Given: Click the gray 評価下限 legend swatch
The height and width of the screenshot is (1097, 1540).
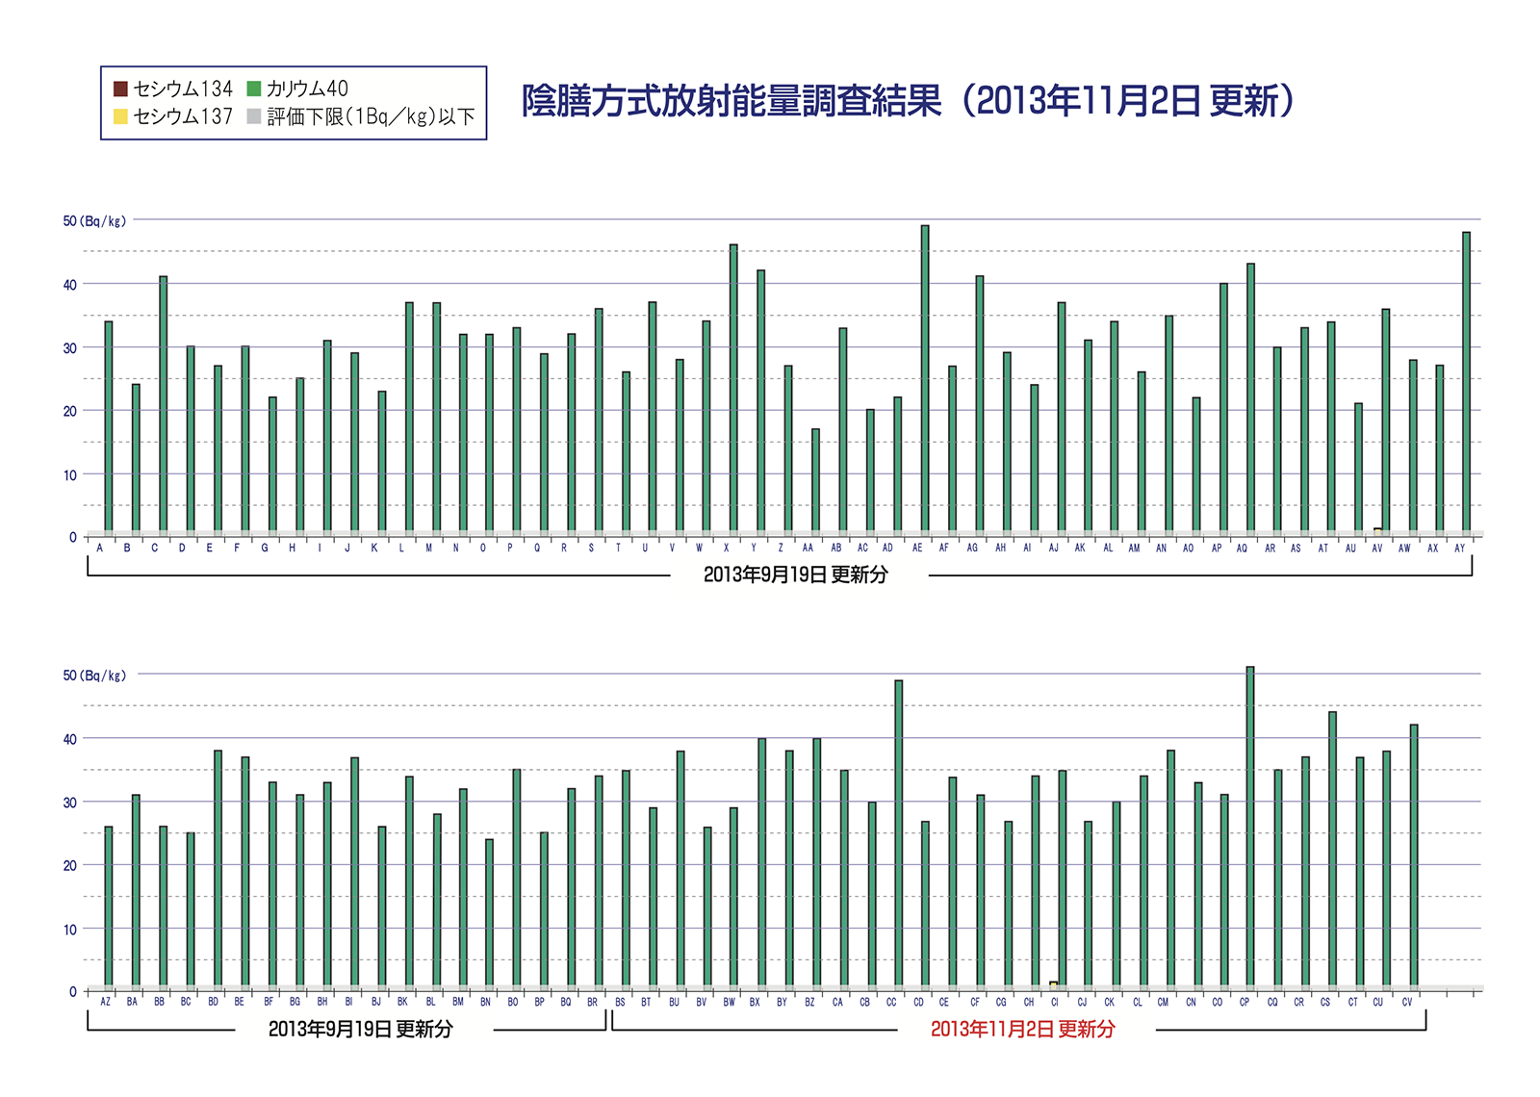Looking at the screenshot, I should click(254, 116).
